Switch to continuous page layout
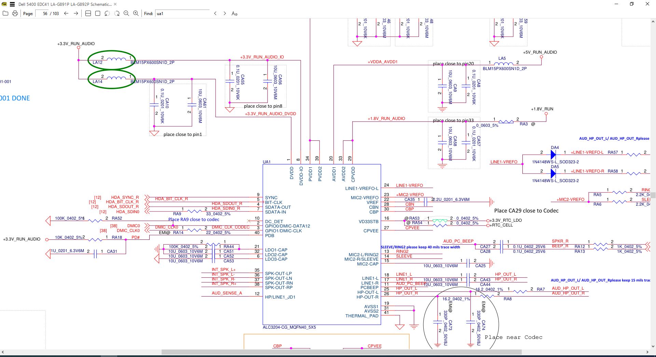The image size is (656, 357). (88, 13)
